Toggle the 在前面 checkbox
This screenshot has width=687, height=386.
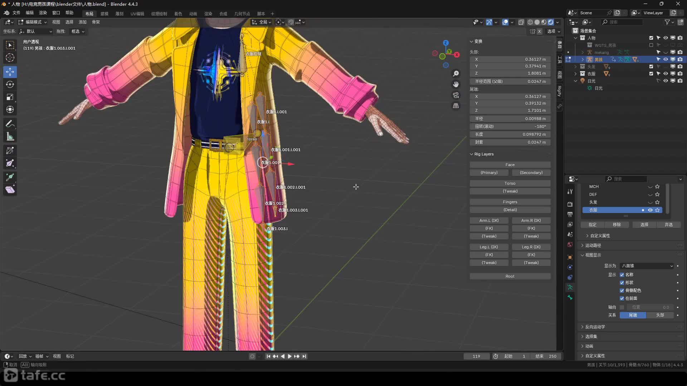point(622,298)
